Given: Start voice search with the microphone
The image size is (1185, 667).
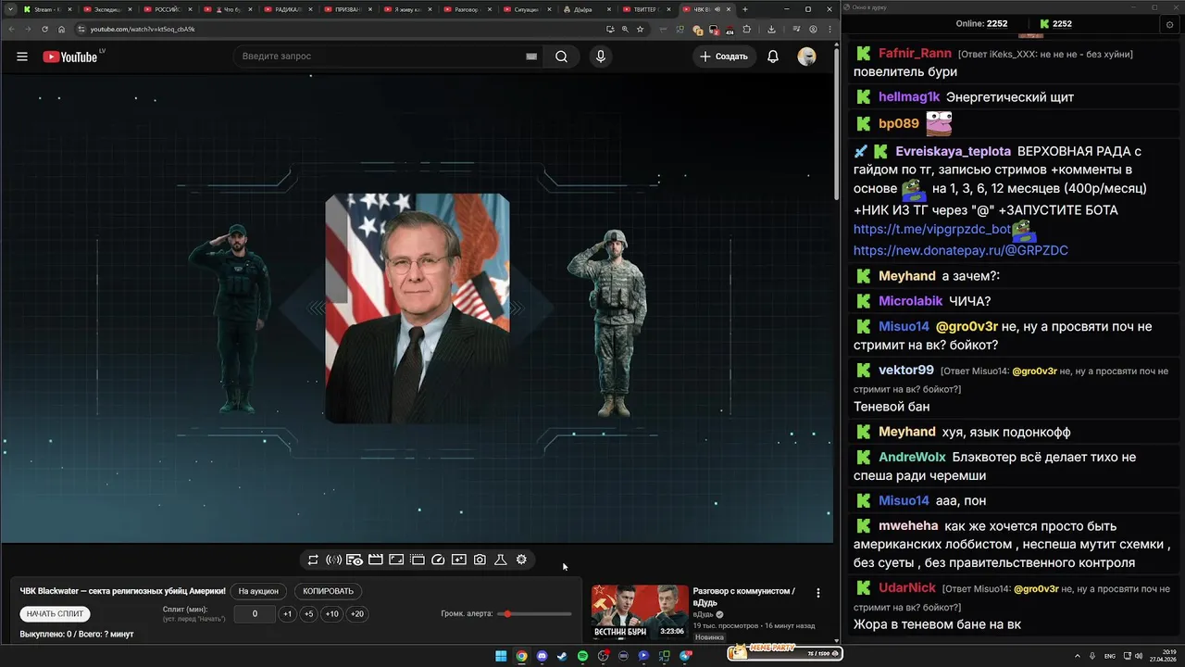Looking at the screenshot, I should coord(601,57).
